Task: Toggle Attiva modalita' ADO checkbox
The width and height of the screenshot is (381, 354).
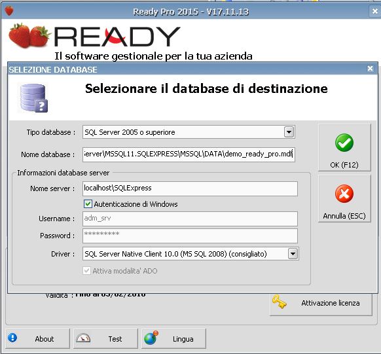Action: coord(87,270)
